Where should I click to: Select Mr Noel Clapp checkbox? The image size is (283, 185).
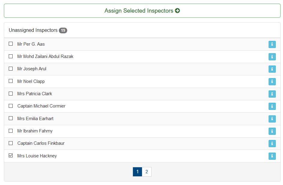click(11, 81)
